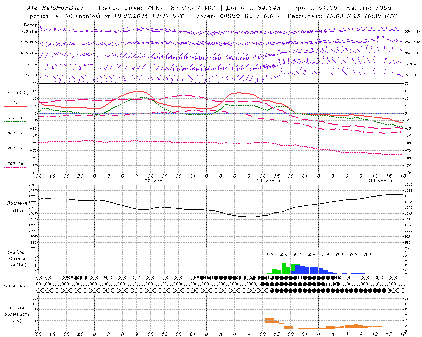Viewport: 422px width, 337px height.
Task: Click the Облачность cloud cover label
Action: 17,286
